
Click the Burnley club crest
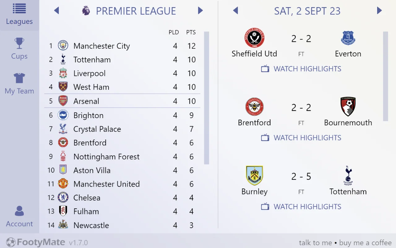point(254,176)
